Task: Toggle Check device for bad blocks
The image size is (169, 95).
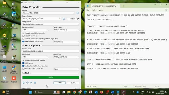Action: tap(23, 69)
